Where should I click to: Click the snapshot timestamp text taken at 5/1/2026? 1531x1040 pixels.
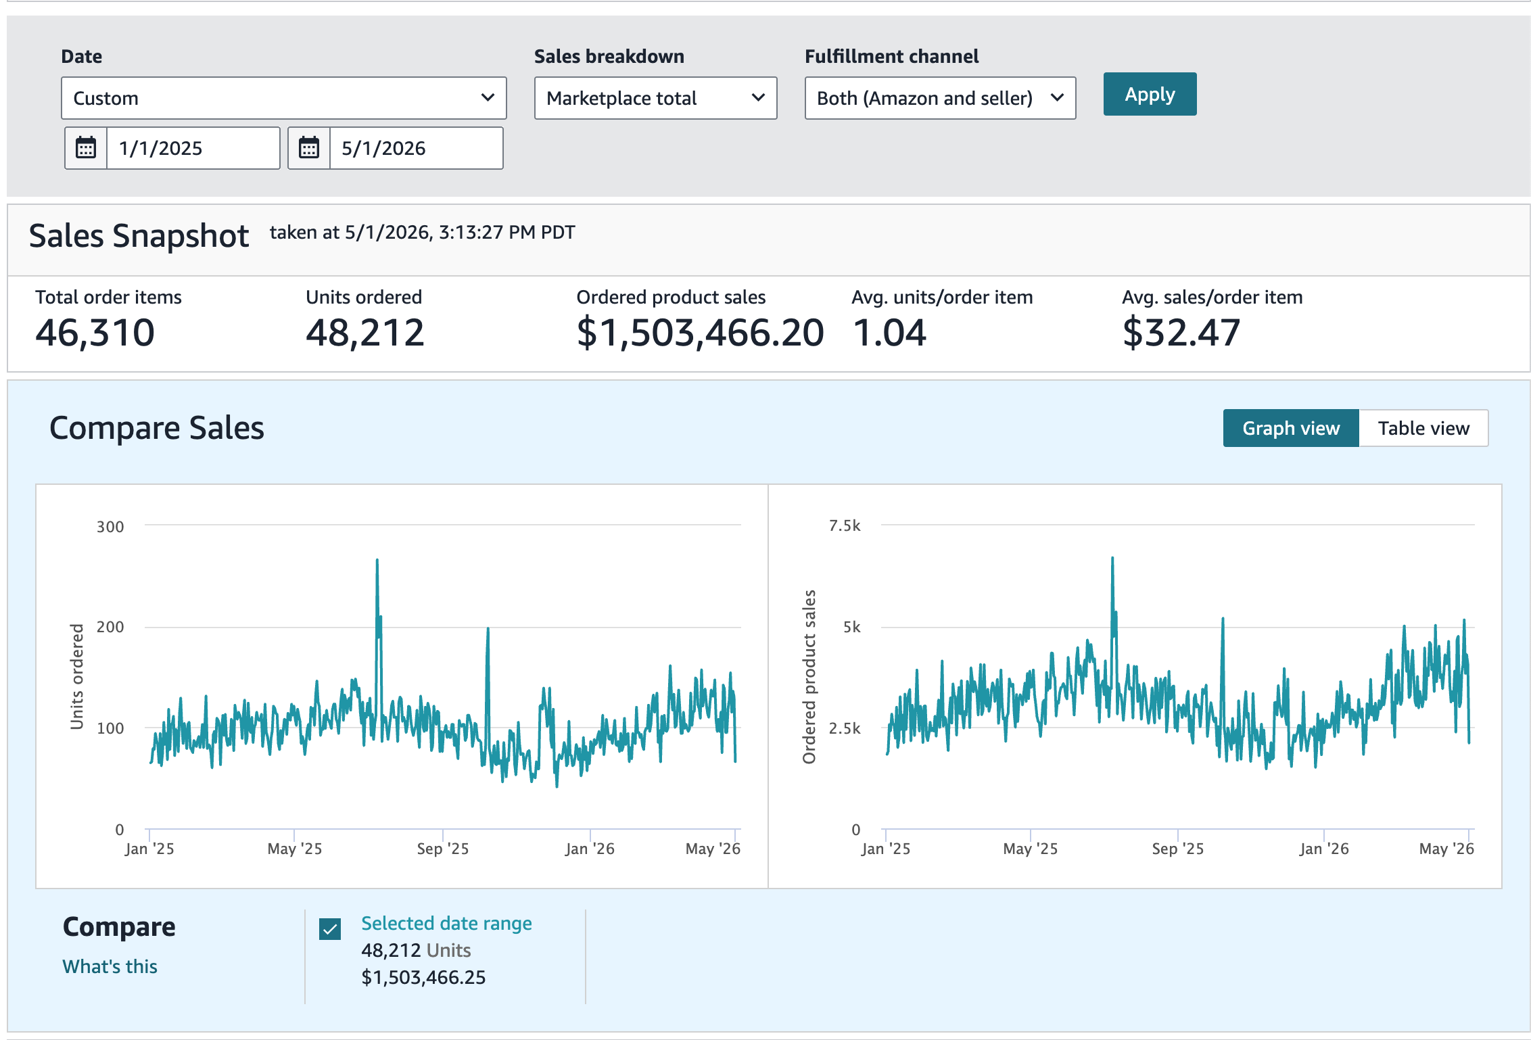pos(423,233)
